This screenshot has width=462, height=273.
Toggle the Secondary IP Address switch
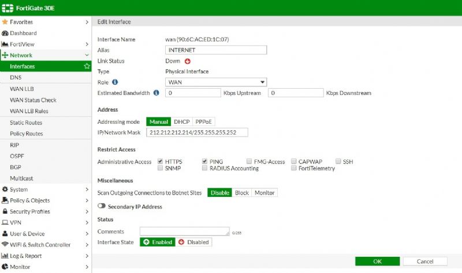click(102, 207)
